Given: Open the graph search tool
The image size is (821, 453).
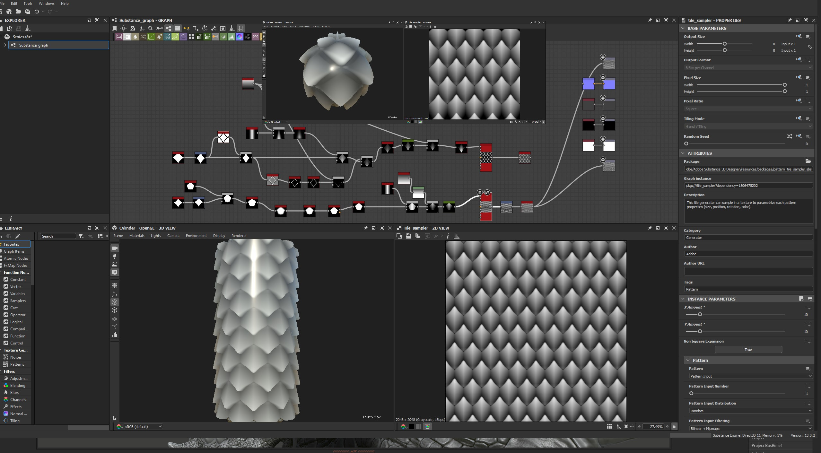Looking at the screenshot, I should [151, 28].
